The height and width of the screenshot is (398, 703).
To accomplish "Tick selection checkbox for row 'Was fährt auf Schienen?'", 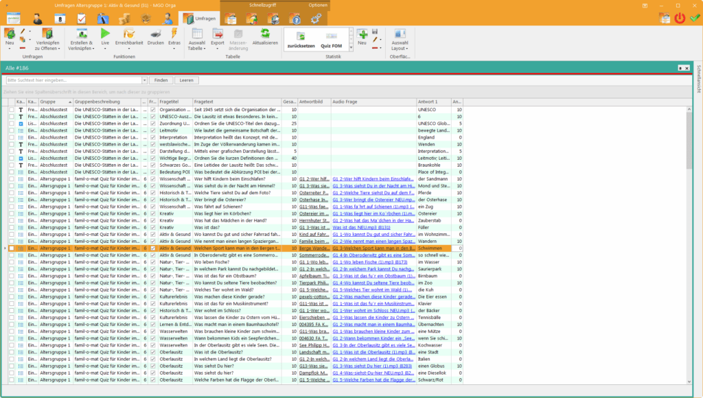I will coord(11,207).
